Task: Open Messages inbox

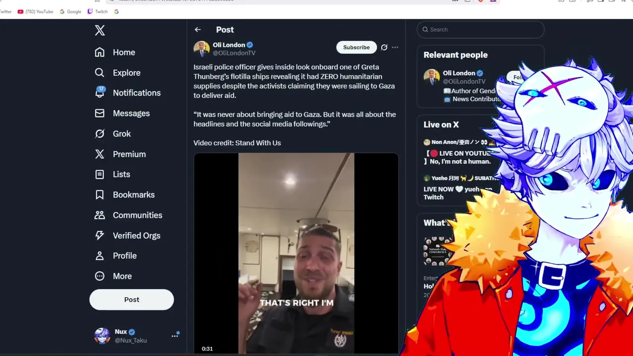Action: 122,113
